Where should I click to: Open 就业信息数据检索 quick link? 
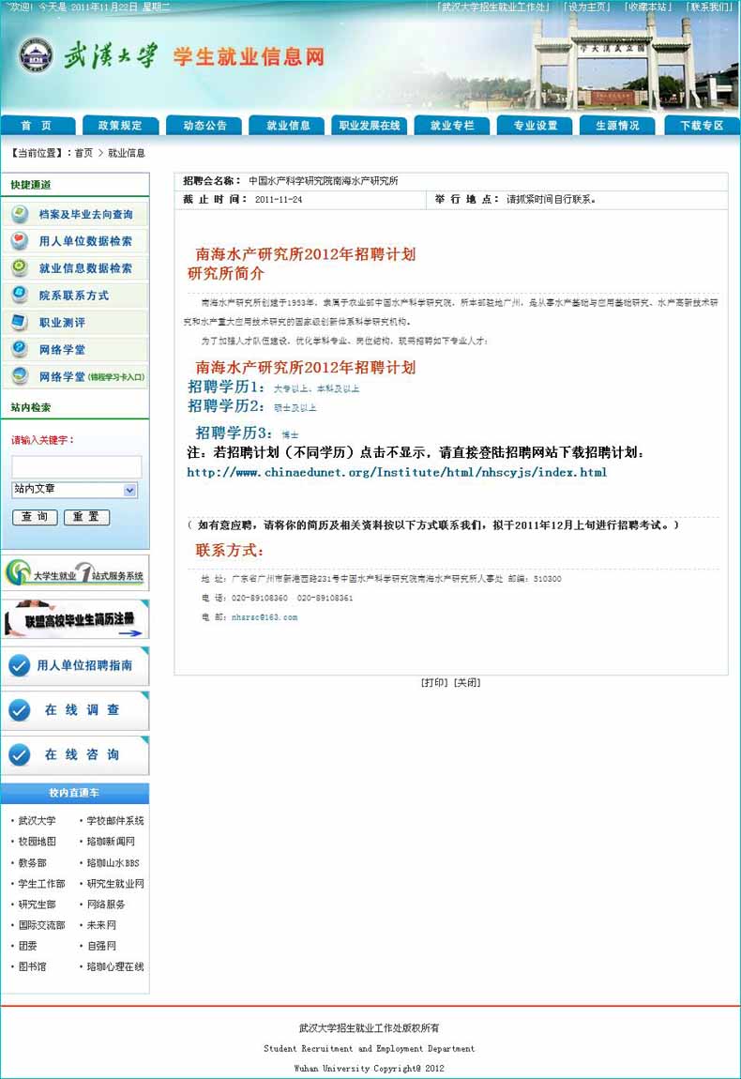[85, 268]
